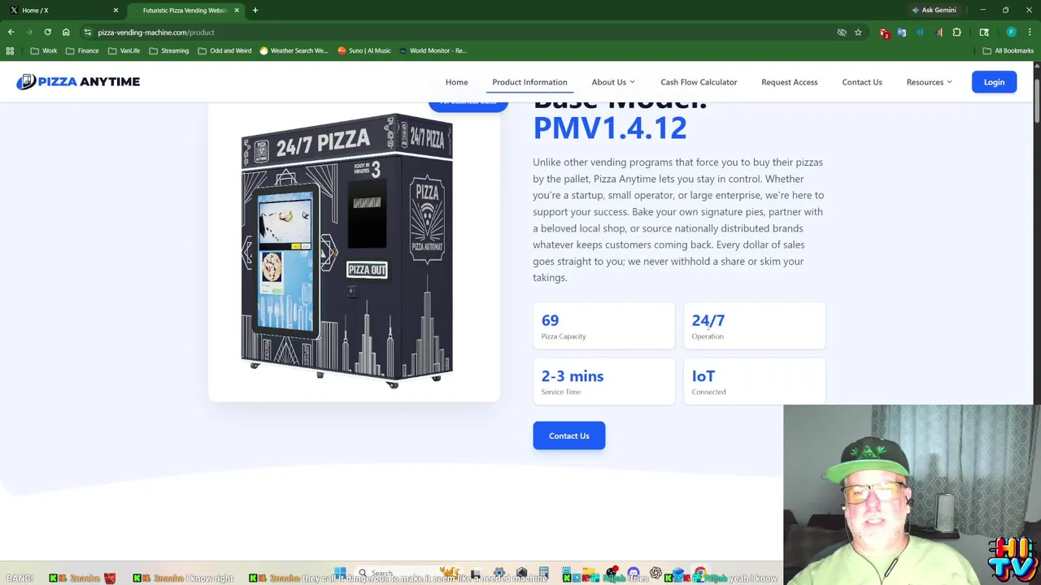Open the tab search side panel icon
The width and height of the screenshot is (1041, 585).
click(984, 32)
